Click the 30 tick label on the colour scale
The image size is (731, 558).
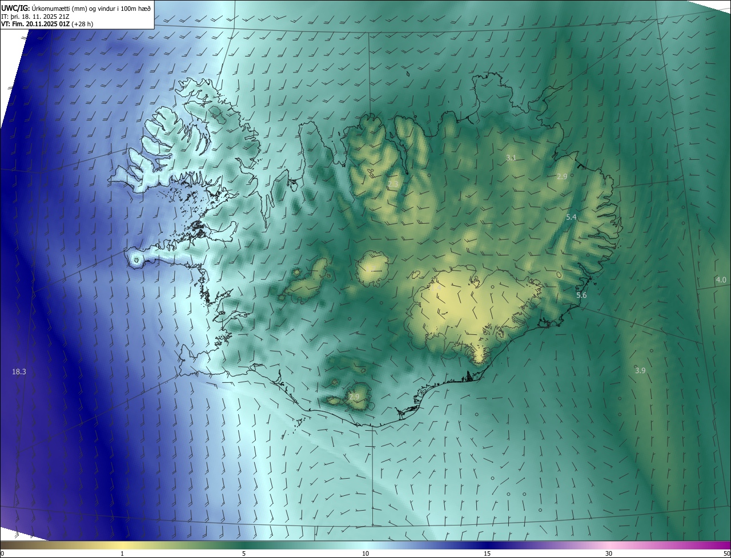pos(609,553)
